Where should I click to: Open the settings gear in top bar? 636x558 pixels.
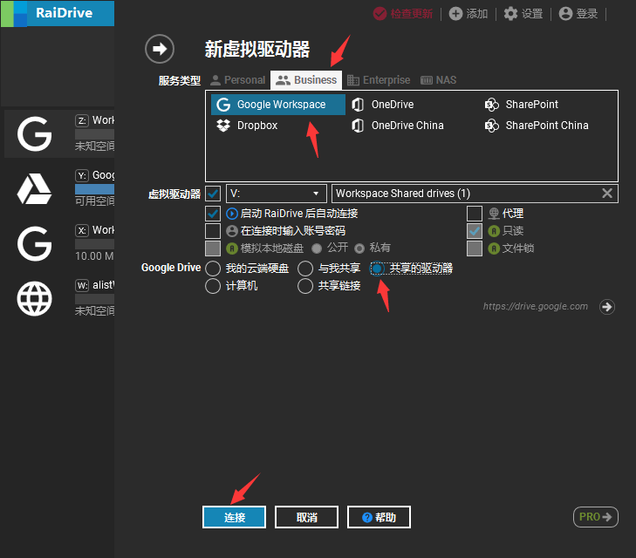(x=510, y=14)
